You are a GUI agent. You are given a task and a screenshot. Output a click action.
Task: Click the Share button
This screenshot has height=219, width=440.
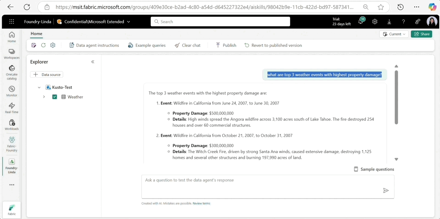[422, 34]
